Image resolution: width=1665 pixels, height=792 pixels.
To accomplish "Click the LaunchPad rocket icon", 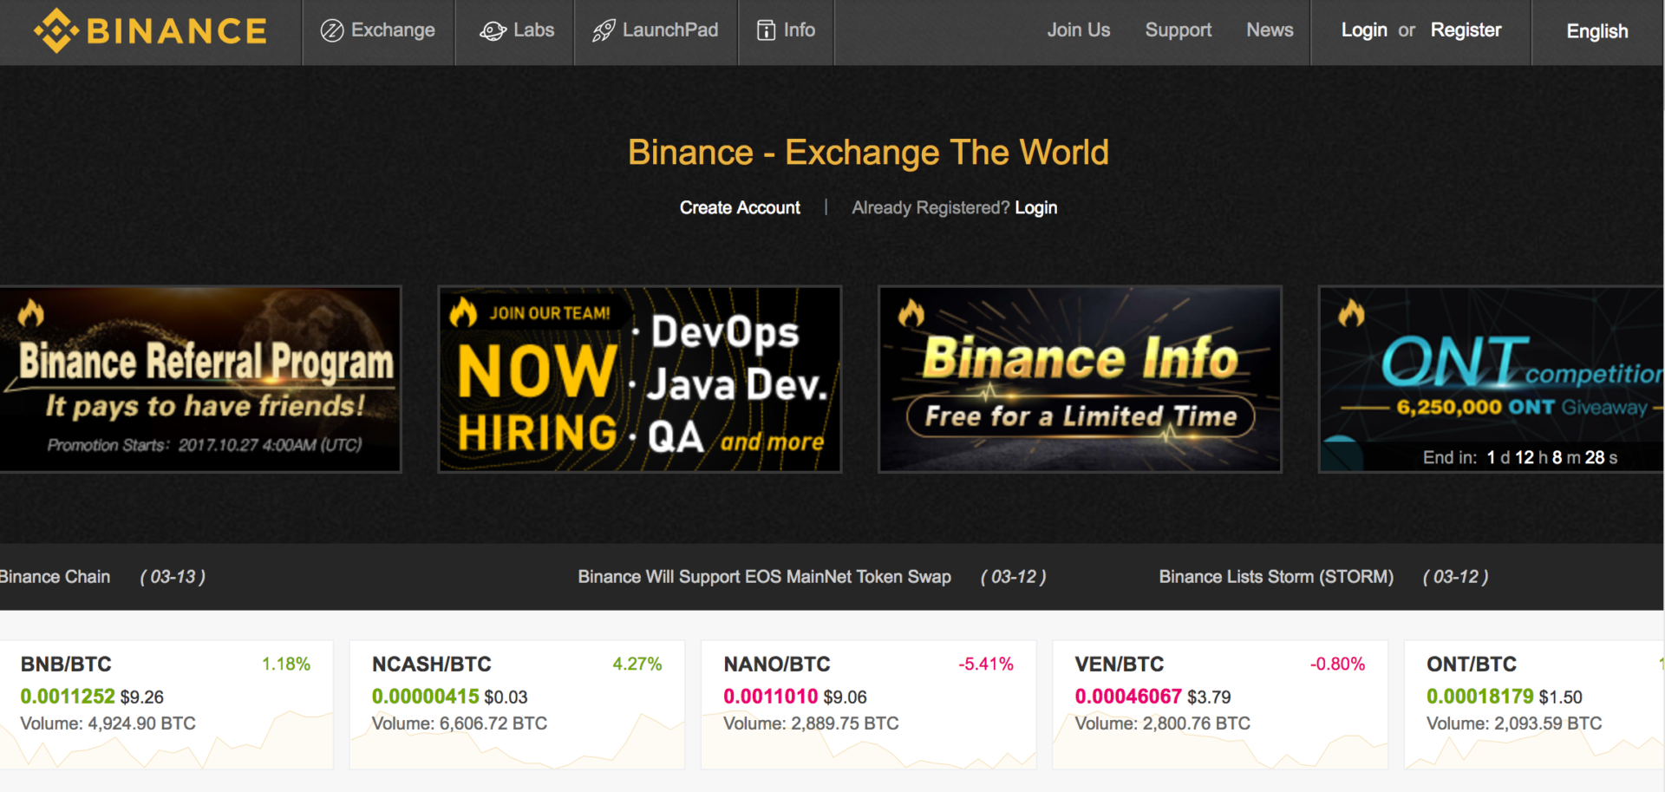I will coord(604,31).
